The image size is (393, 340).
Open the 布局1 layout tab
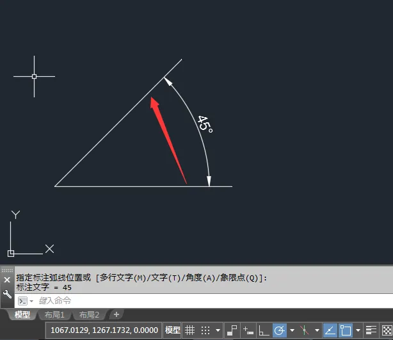(x=54, y=314)
